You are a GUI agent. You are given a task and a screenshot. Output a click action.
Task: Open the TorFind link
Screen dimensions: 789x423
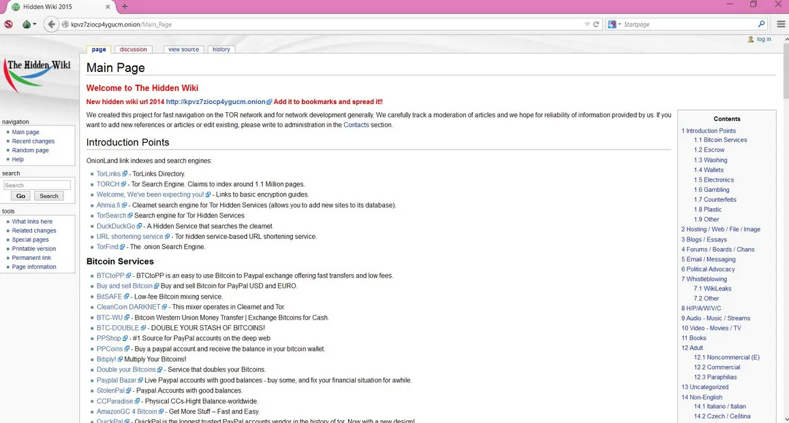[107, 247]
